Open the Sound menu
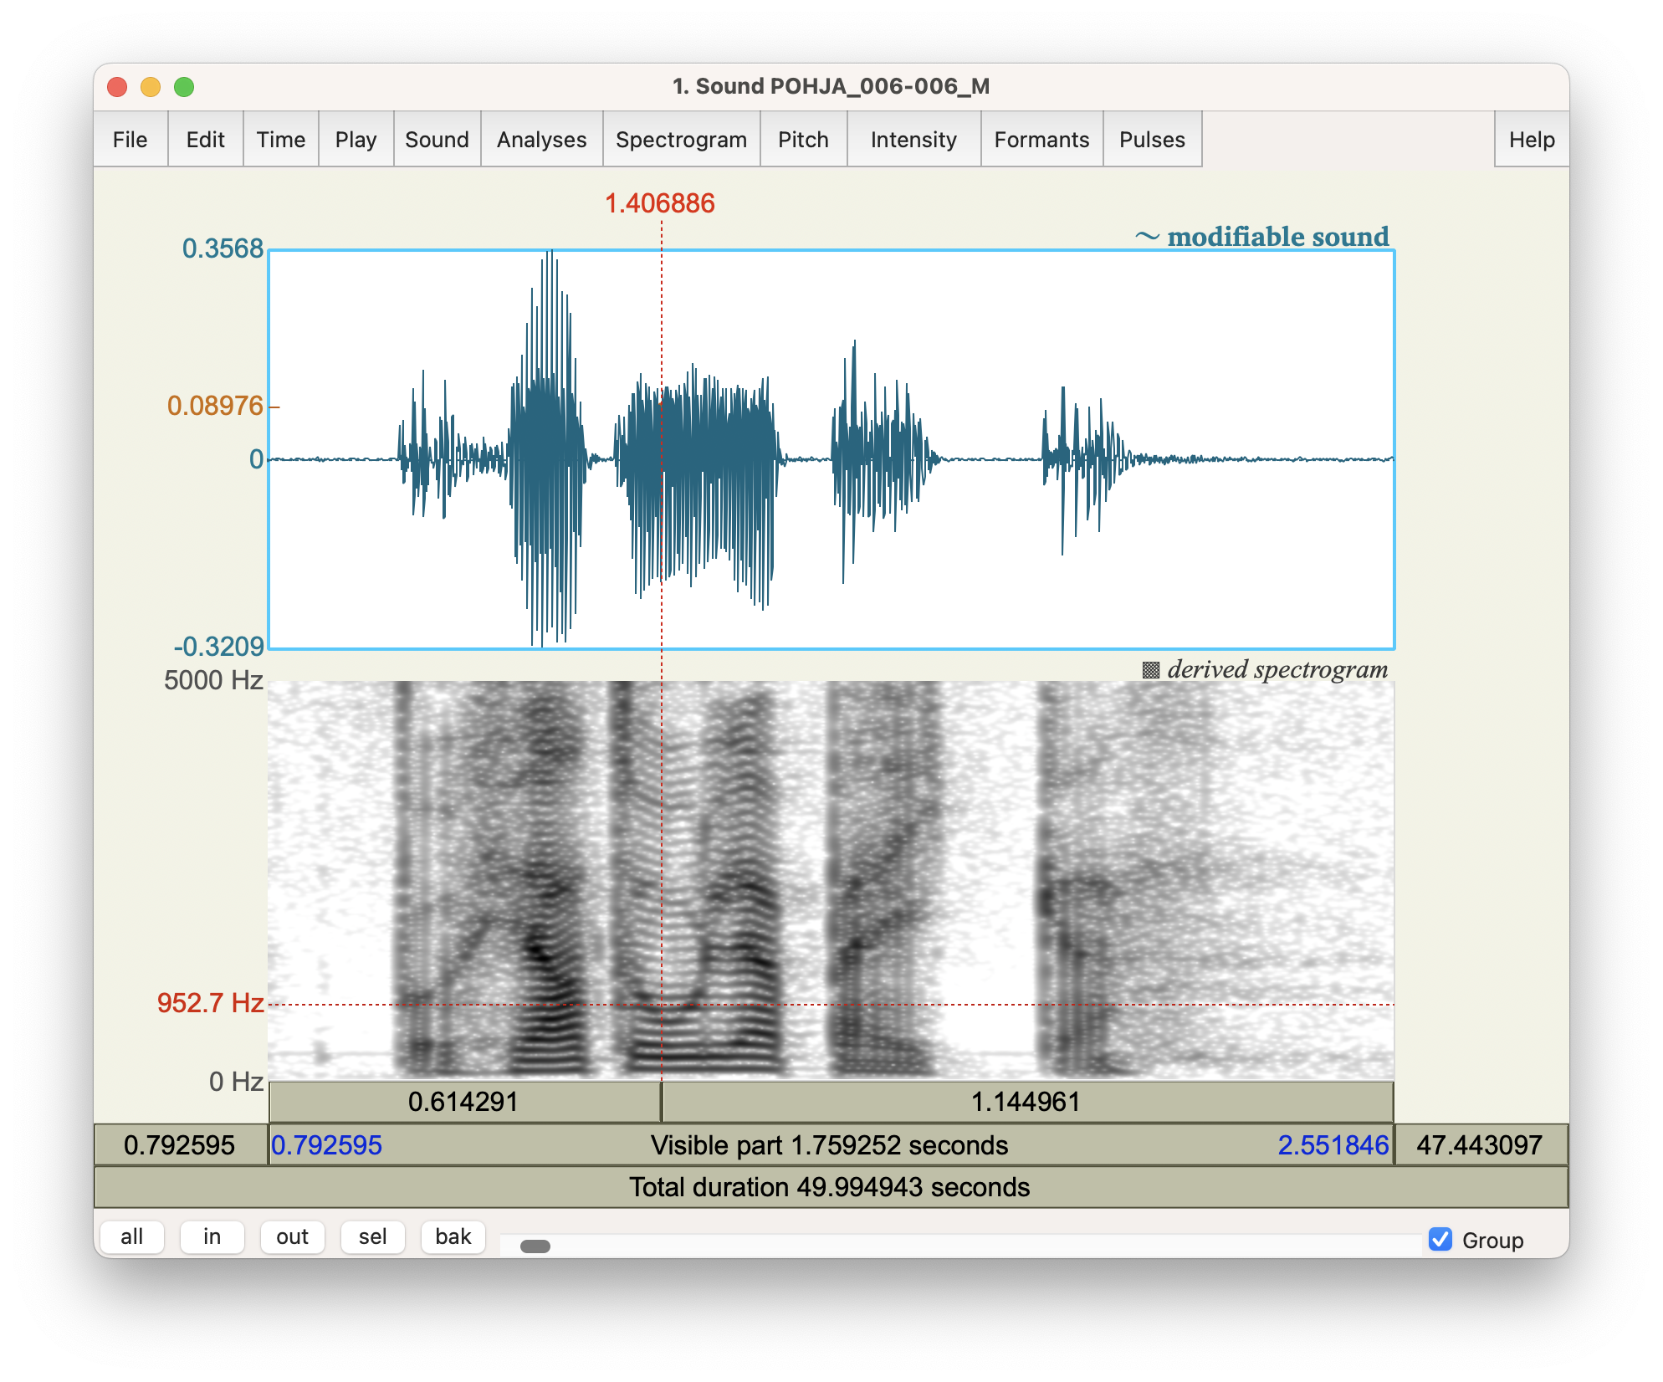The height and width of the screenshot is (1382, 1663). coord(437,140)
